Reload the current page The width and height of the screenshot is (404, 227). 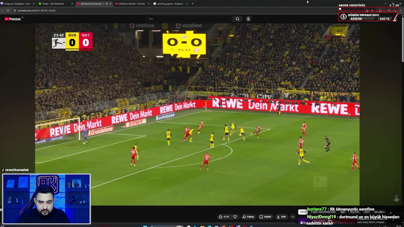8,10
